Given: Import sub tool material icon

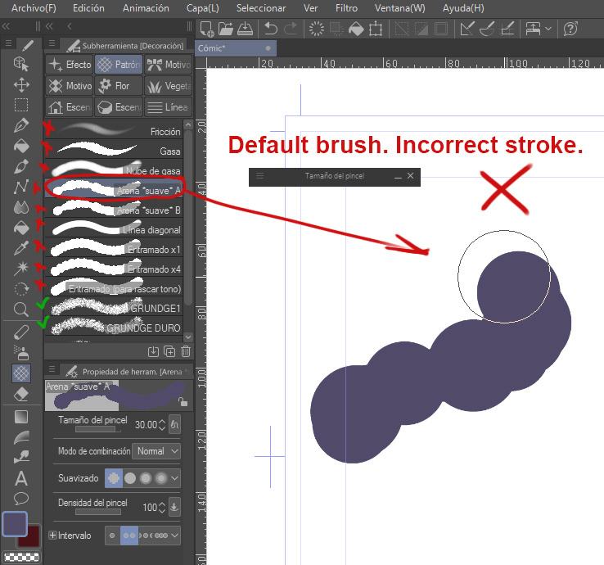Looking at the screenshot, I should (x=153, y=351).
